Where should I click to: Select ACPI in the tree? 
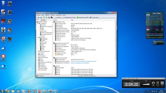click(x=43, y=50)
